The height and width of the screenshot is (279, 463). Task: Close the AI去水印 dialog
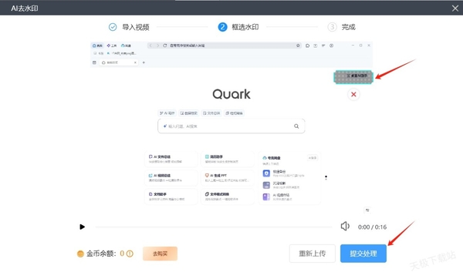(x=455, y=8)
